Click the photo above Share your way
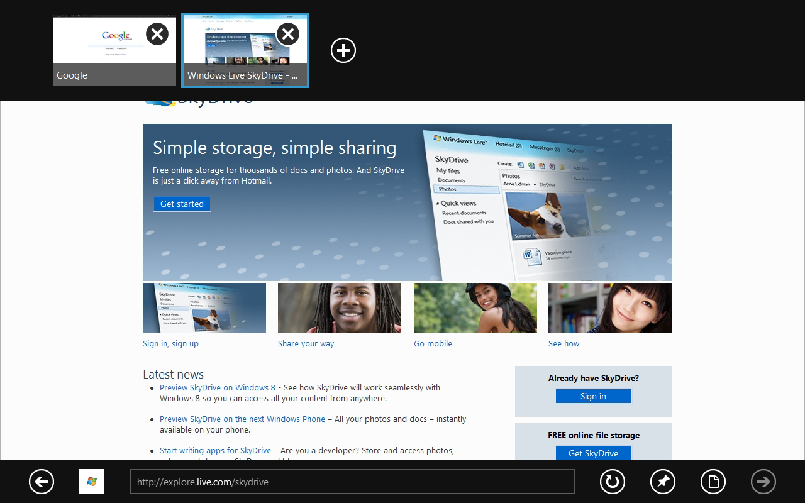The image size is (805, 503). coord(340,308)
